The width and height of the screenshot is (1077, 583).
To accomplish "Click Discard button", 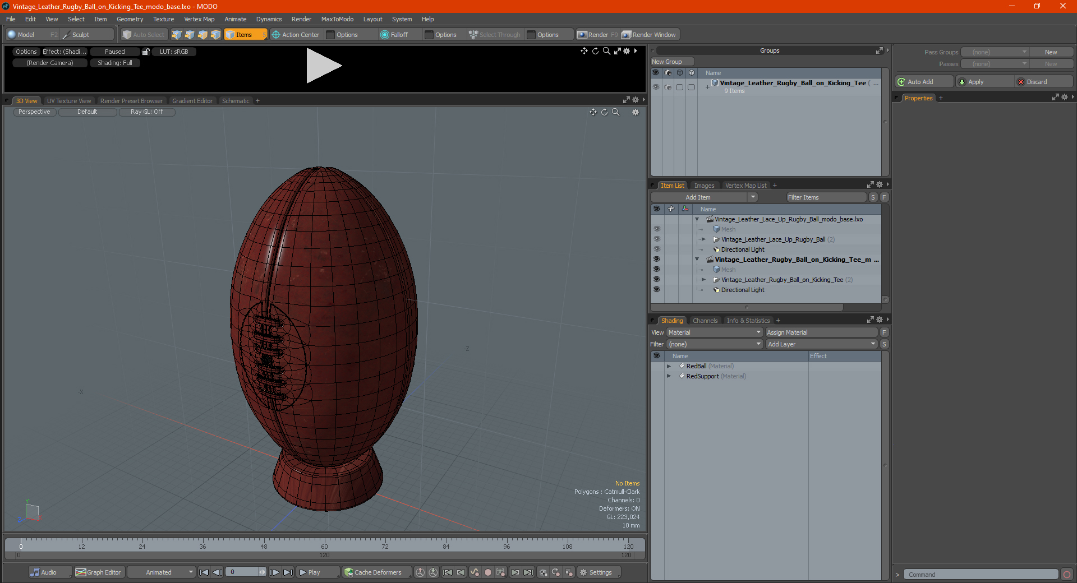I will click(x=1044, y=82).
